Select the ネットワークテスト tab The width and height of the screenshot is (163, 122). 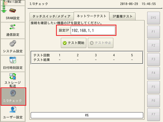91,16
